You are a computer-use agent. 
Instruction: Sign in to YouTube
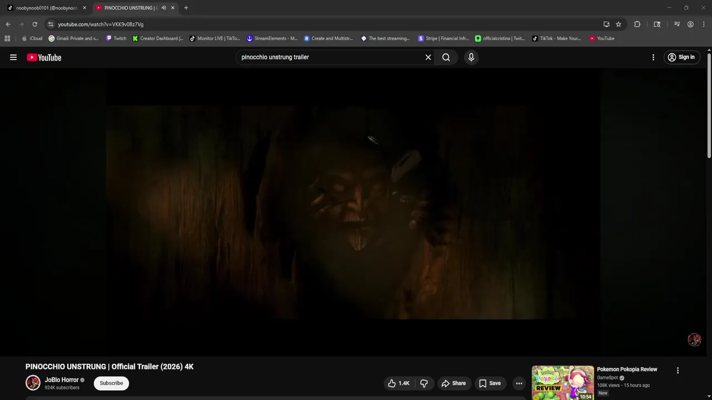(681, 57)
